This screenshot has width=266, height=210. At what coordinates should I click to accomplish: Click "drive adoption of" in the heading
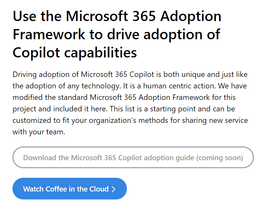[x=164, y=34]
